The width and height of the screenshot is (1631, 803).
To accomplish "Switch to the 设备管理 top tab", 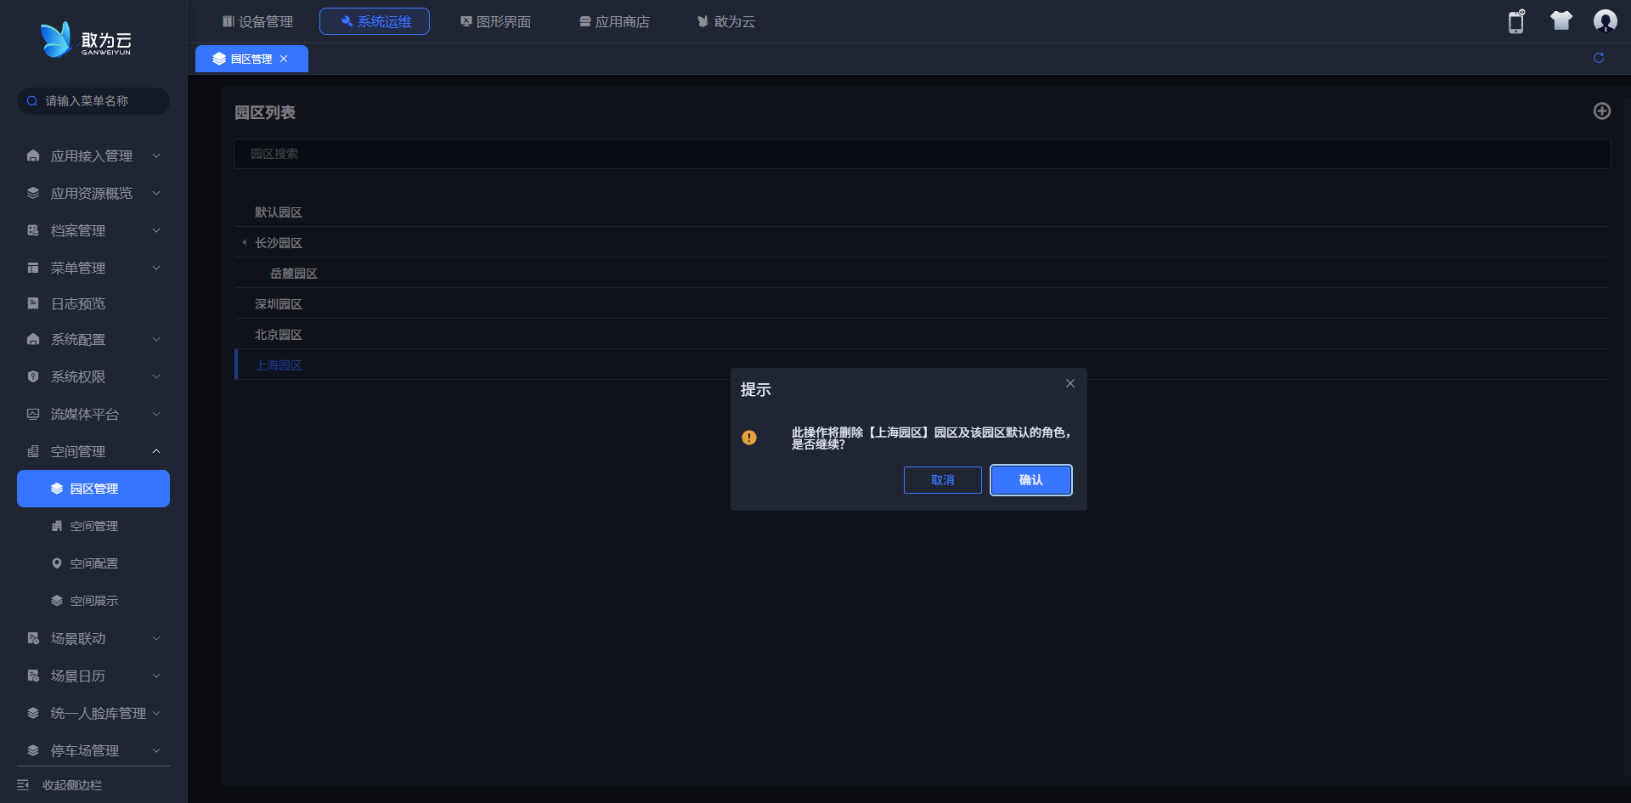I will pos(257,21).
